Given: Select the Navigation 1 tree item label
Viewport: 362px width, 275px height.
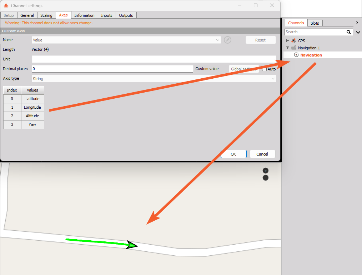Looking at the screenshot, I should coord(309,48).
